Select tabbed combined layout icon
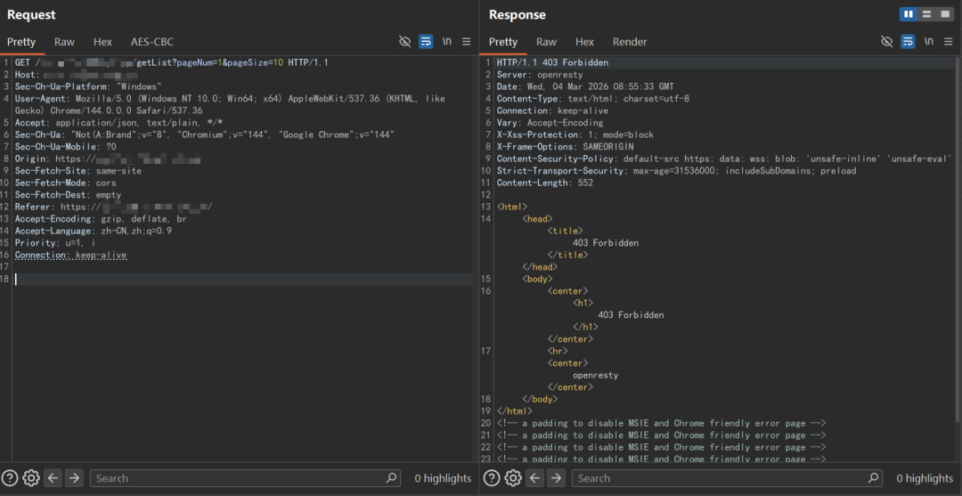This screenshot has height=496, width=962. coord(945,14)
